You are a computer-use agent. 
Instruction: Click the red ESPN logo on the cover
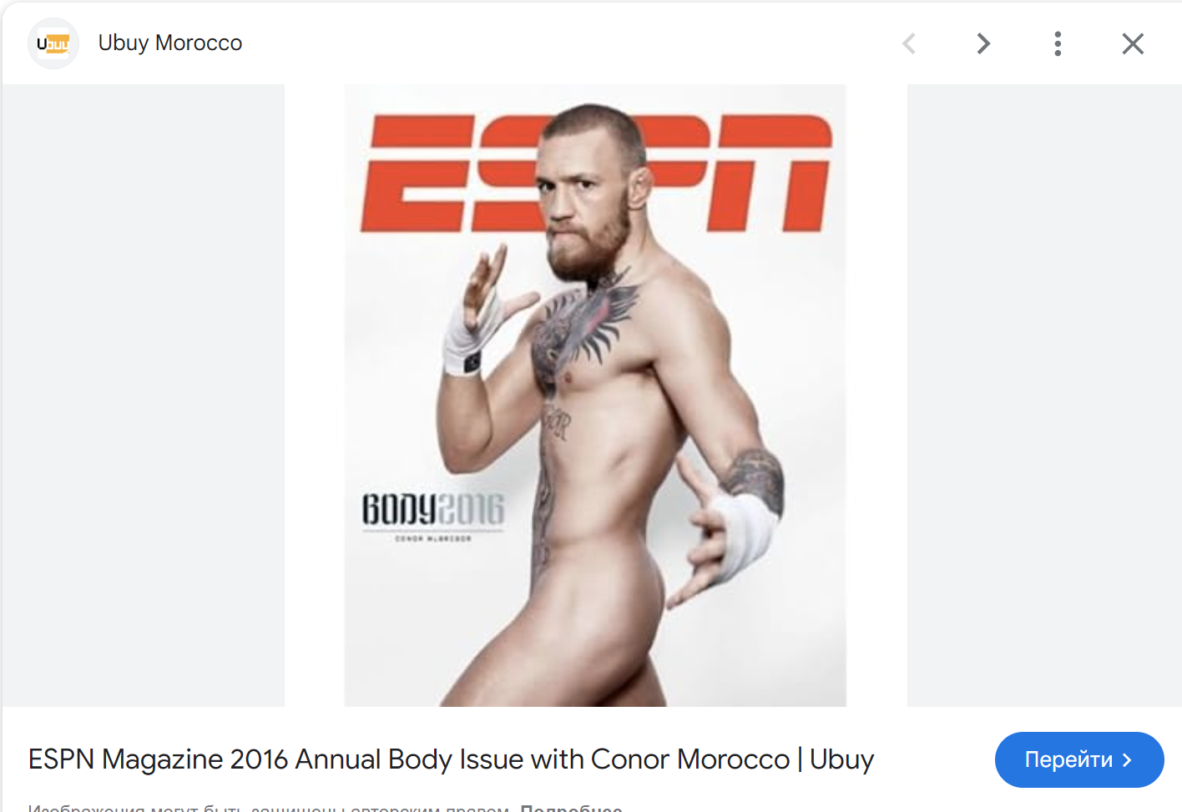pos(596,173)
